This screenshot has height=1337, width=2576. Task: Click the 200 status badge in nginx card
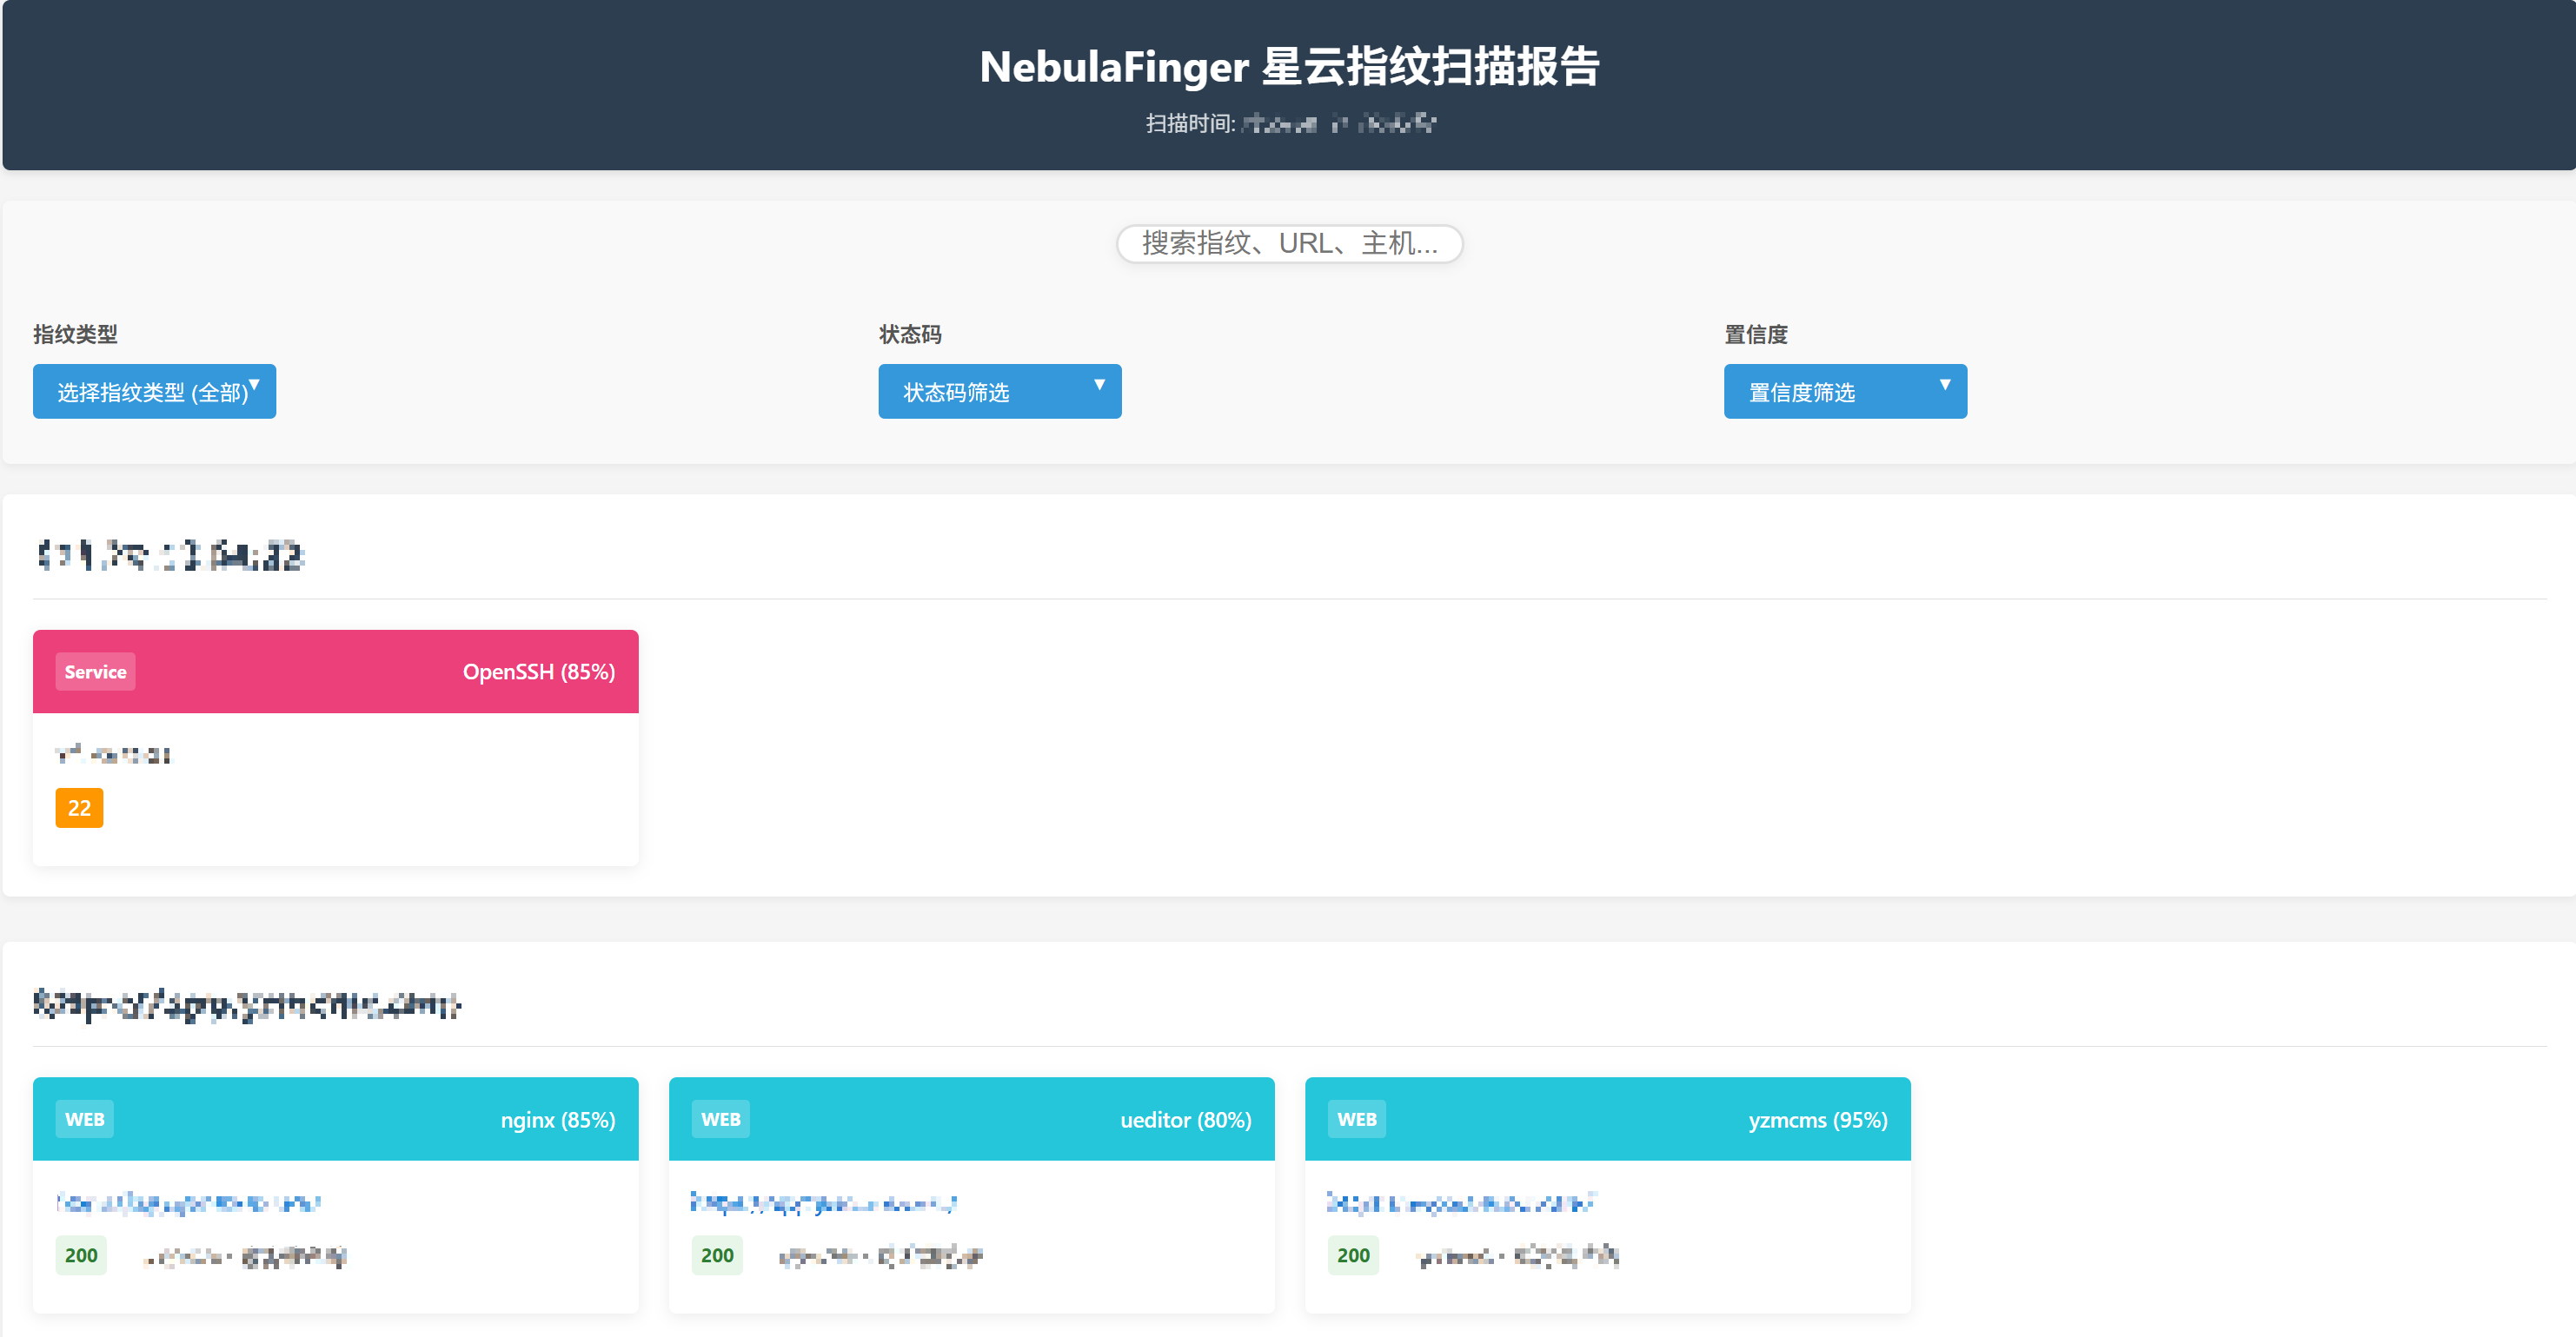81,1255
